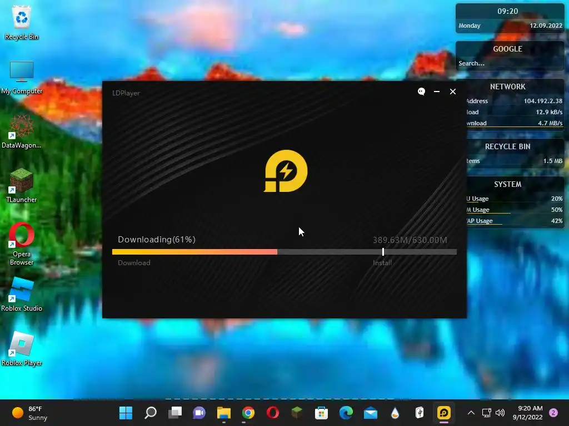Open the droplet icon app in taskbar
569x426 pixels.
(x=395, y=413)
